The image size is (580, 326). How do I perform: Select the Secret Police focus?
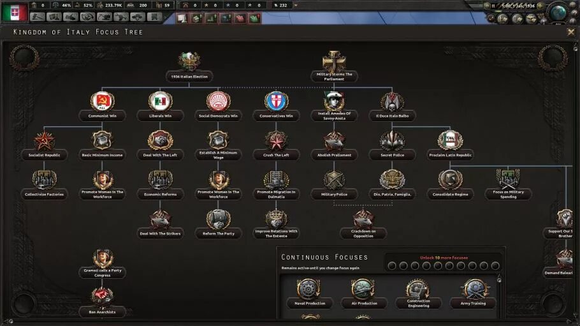392,145
